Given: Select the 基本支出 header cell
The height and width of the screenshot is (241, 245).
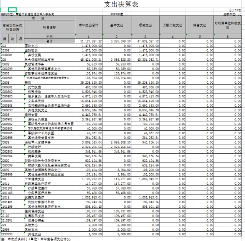Looking at the screenshot, I should 117,25.
